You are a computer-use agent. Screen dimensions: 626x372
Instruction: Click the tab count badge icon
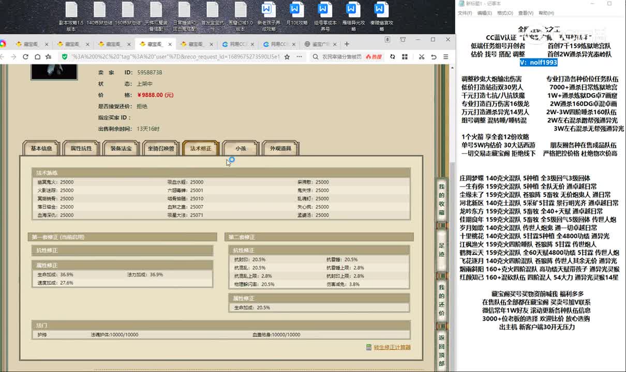387,40
